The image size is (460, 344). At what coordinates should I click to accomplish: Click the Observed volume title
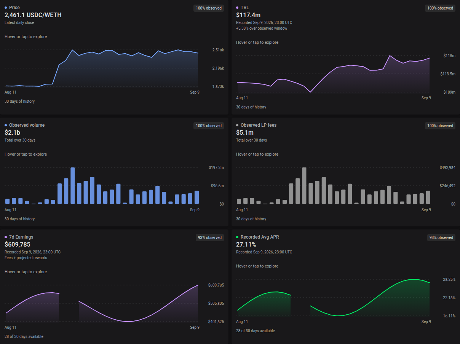coord(27,125)
